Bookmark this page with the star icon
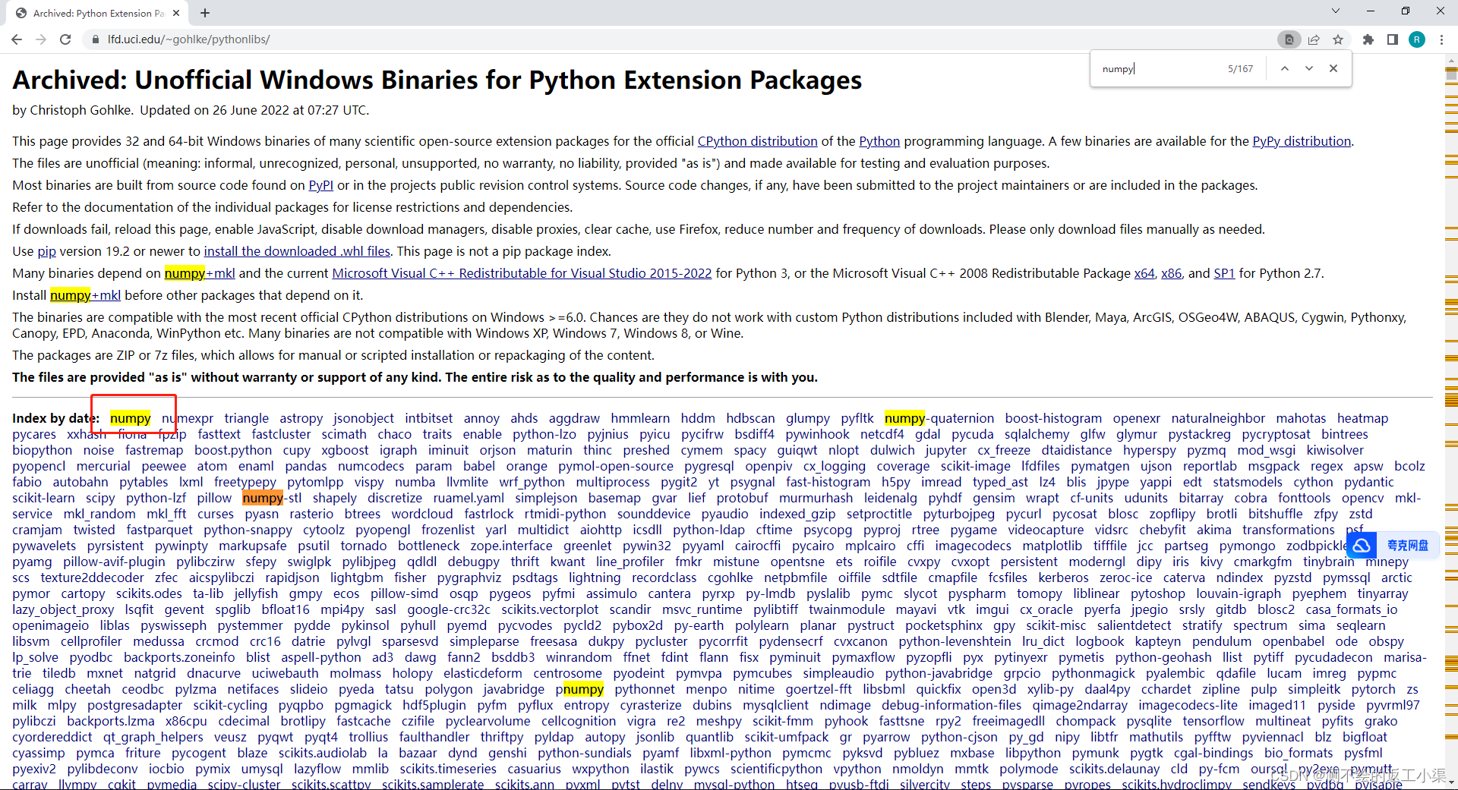 [1338, 39]
